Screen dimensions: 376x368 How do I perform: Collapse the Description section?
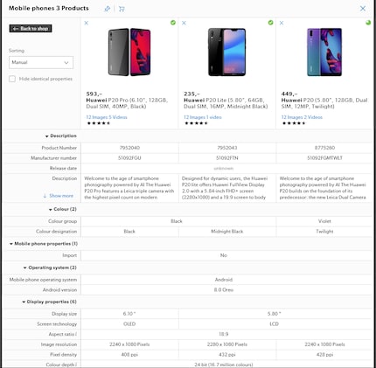[60, 135]
